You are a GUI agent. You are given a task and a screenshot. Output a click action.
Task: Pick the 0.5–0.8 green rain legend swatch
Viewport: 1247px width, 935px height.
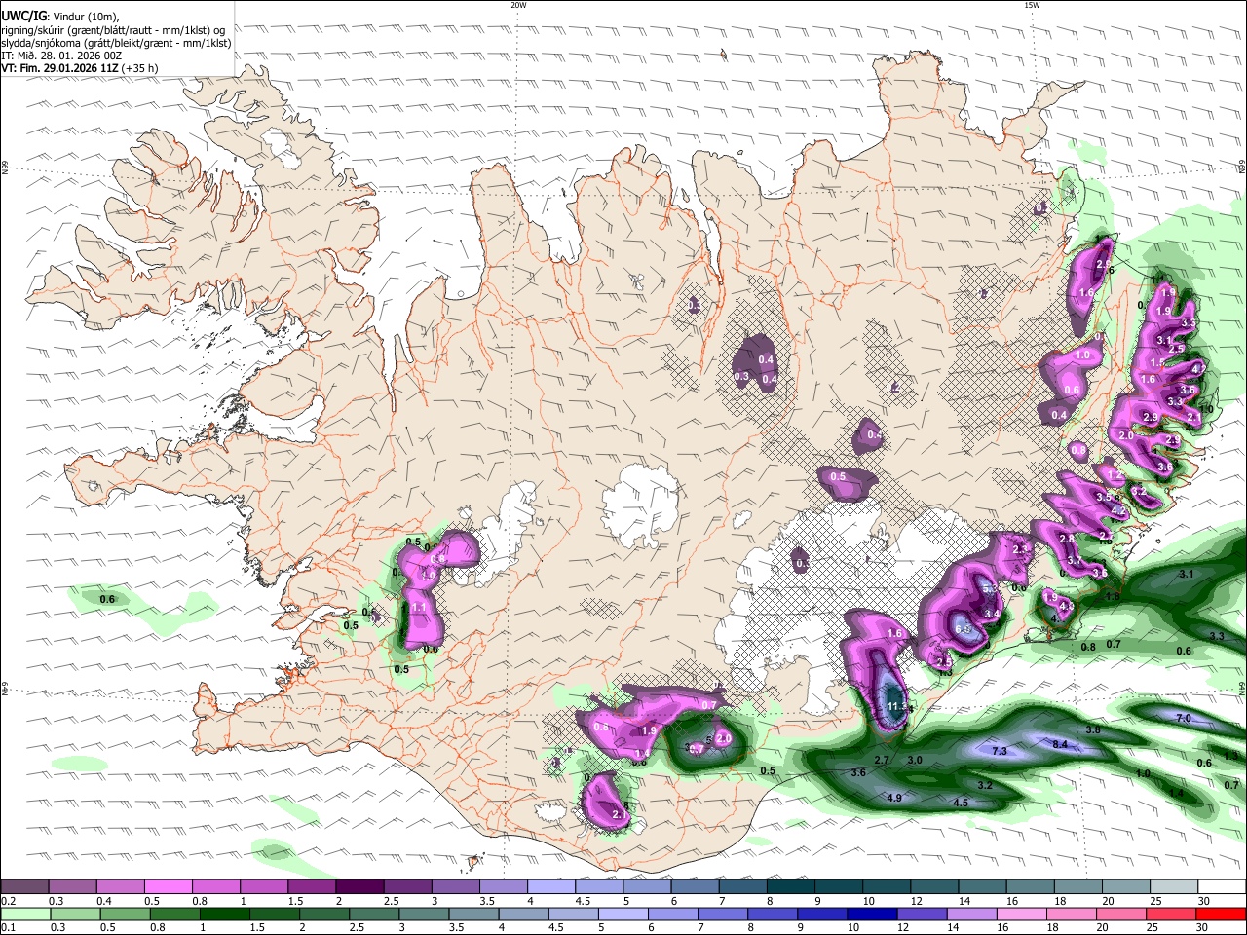(124, 914)
